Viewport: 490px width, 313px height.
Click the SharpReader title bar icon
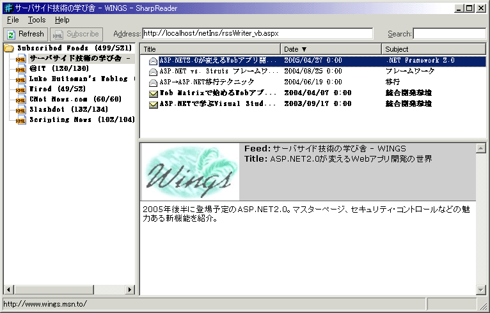pos(9,8)
